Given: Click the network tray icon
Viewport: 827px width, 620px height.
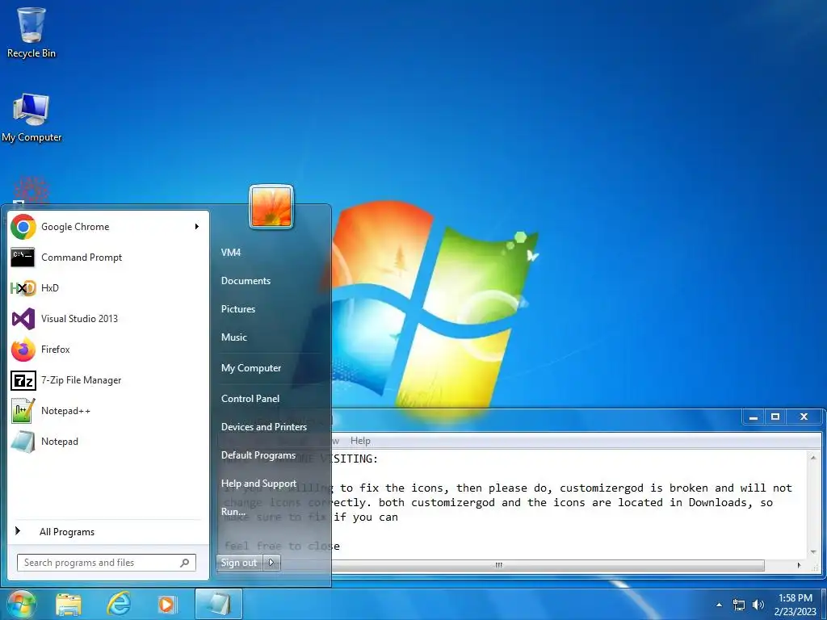Looking at the screenshot, I should (x=739, y=605).
